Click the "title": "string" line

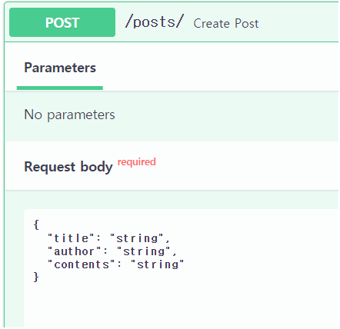tap(108, 238)
